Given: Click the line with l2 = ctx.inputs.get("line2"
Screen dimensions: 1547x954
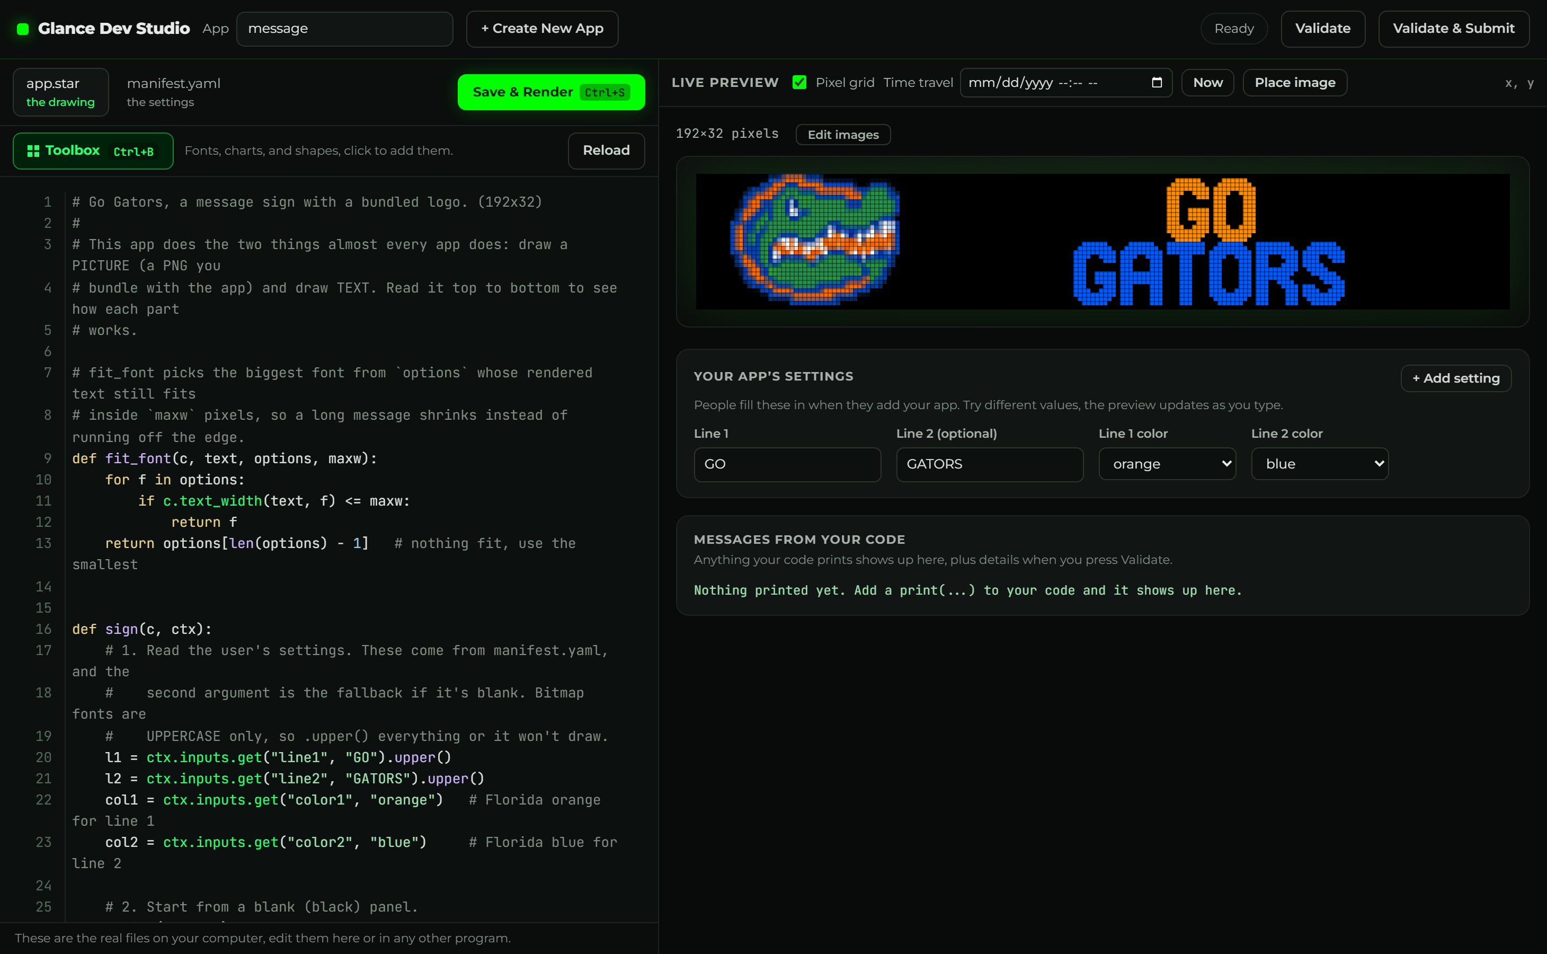Looking at the screenshot, I should (x=294, y=779).
